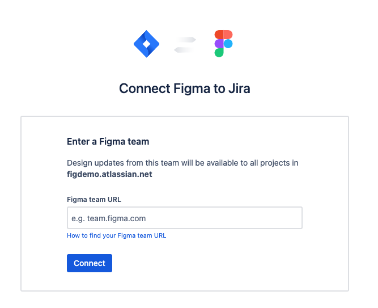
Task: Click the 'Enter a Figma team' heading
Action: pos(108,141)
